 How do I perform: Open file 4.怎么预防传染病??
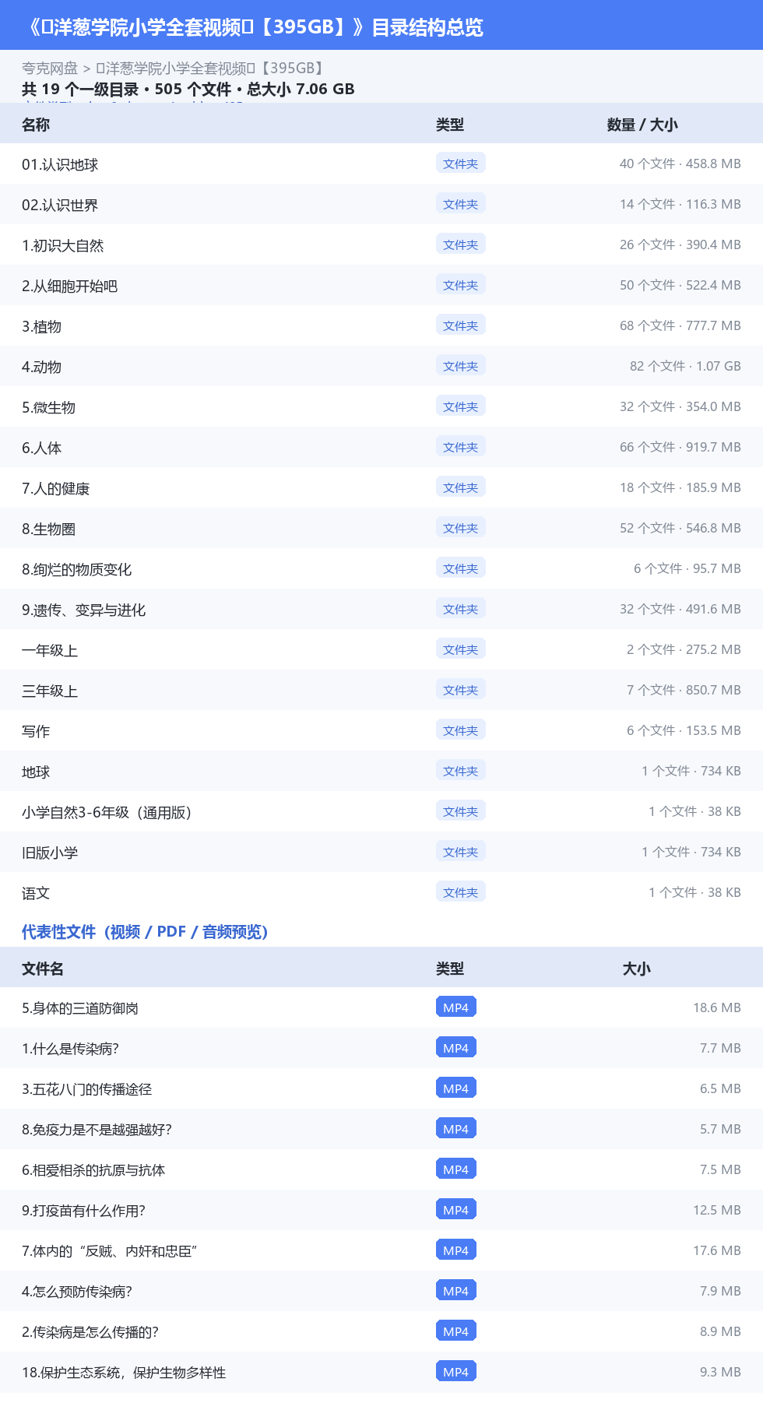click(x=77, y=1292)
